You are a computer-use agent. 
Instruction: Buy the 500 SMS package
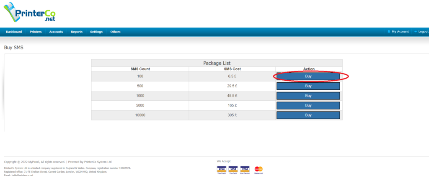[x=308, y=86]
